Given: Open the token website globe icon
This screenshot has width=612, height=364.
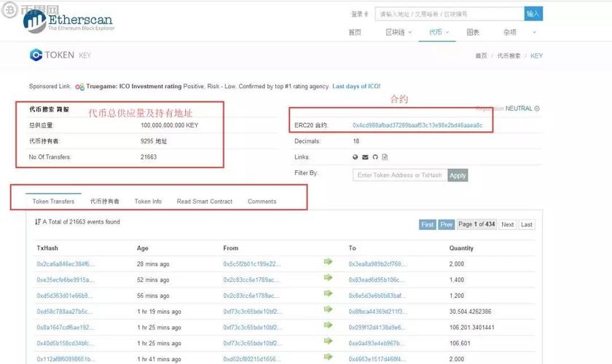Looking at the screenshot, I should [x=356, y=157].
